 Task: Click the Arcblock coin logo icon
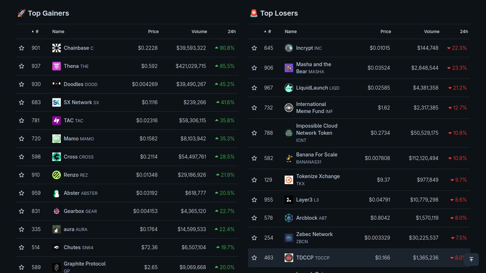(289, 218)
